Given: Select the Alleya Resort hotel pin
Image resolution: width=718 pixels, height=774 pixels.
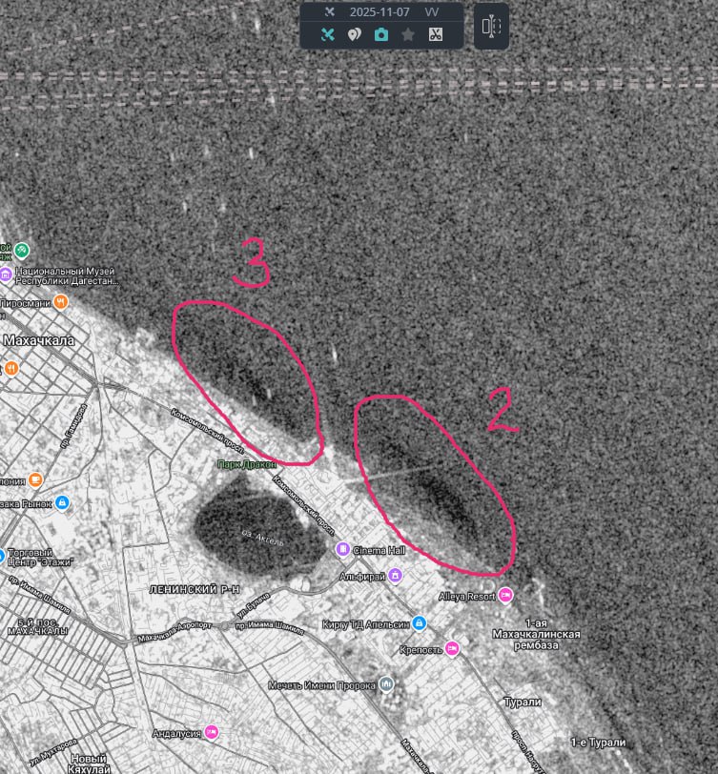Looking at the screenshot, I should [x=506, y=595].
